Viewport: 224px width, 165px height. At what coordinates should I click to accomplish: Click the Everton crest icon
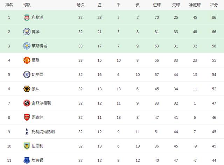27,160
